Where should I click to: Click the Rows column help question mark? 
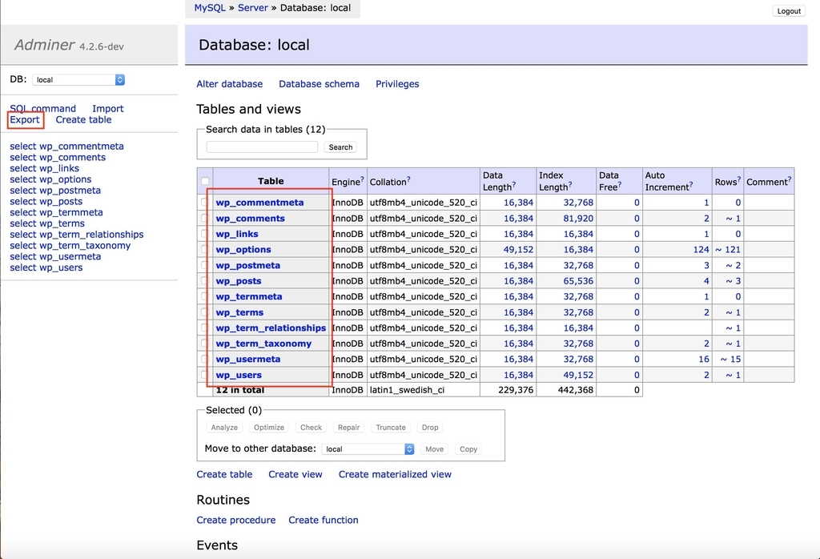[739, 179]
